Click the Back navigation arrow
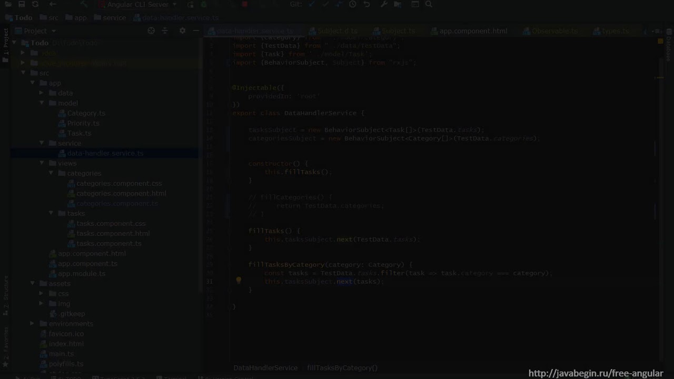The height and width of the screenshot is (379, 674). pyautogui.click(x=53, y=4)
